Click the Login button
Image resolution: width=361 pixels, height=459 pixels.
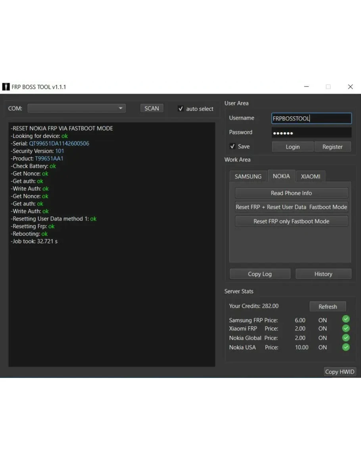tap(292, 147)
